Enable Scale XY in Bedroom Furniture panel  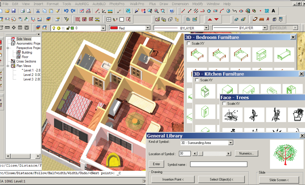(x=188, y=43)
